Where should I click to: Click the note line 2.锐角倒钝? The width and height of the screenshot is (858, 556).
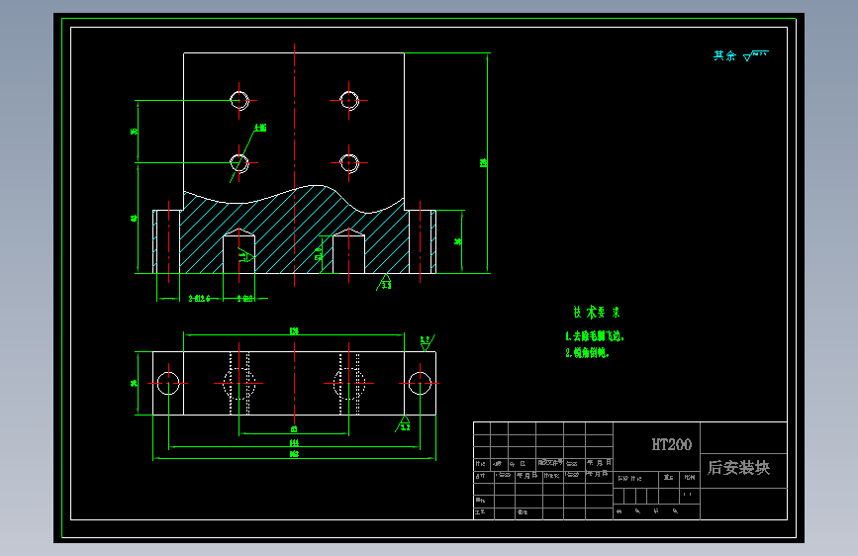587,353
